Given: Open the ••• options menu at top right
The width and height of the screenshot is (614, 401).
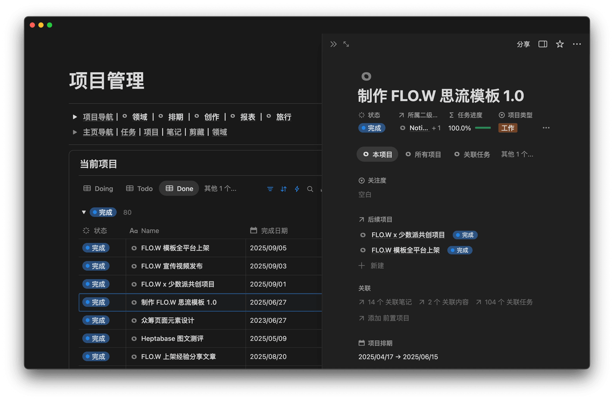Looking at the screenshot, I should point(577,44).
